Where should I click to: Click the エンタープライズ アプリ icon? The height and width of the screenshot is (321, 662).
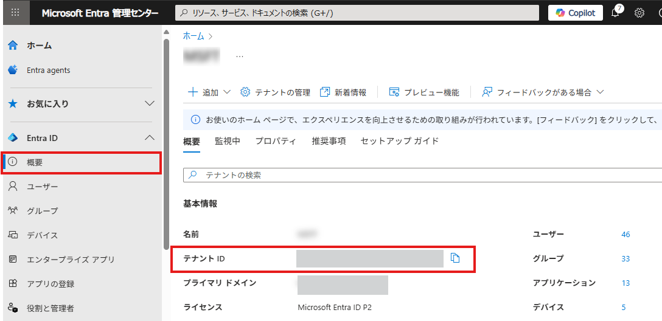[x=13, y=259]
